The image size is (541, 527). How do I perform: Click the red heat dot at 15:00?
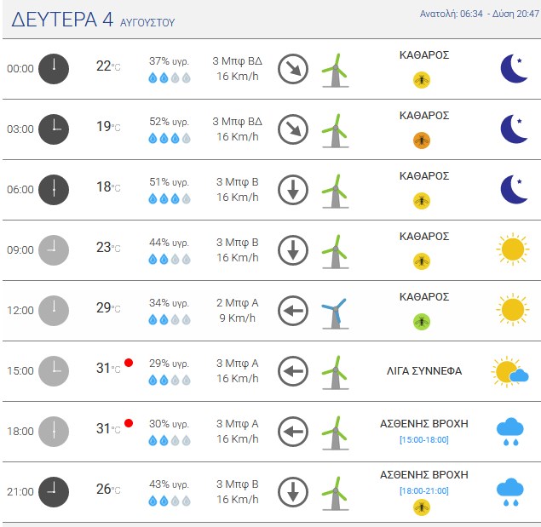pos(129,363)
